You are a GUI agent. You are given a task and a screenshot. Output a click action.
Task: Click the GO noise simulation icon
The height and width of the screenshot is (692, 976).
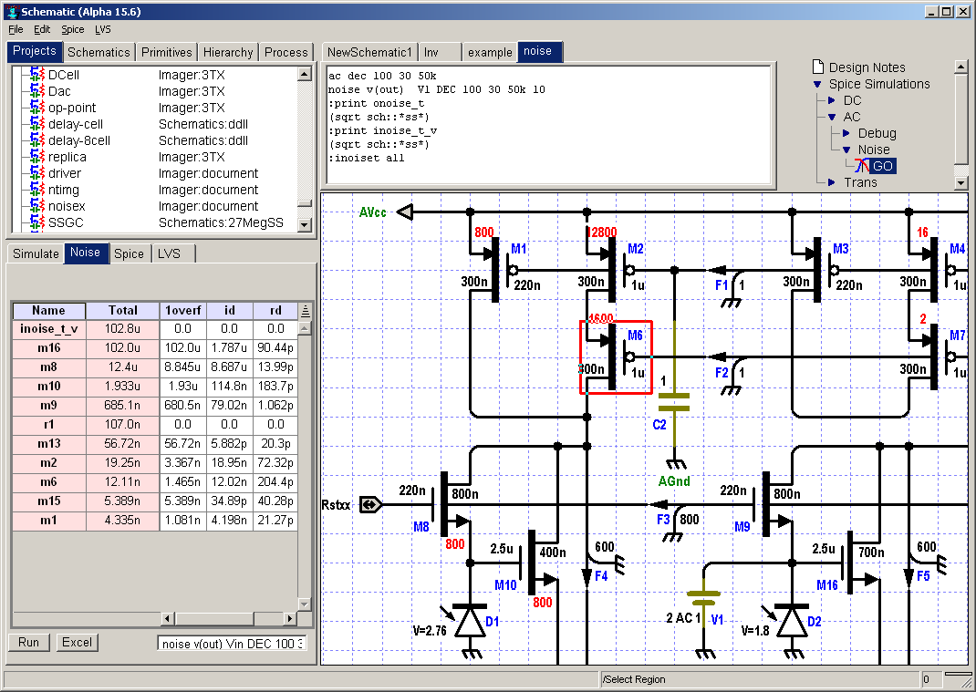(862, 166)
